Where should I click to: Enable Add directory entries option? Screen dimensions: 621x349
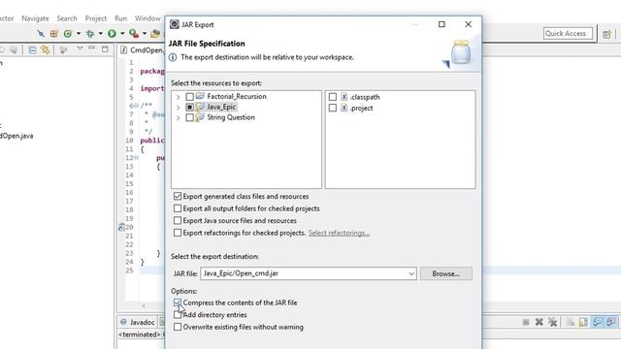pyautogui.click(x=178, y=315)
